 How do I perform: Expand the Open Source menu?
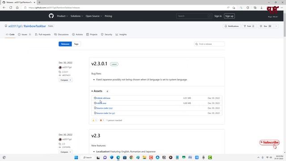tap(94, 16)
